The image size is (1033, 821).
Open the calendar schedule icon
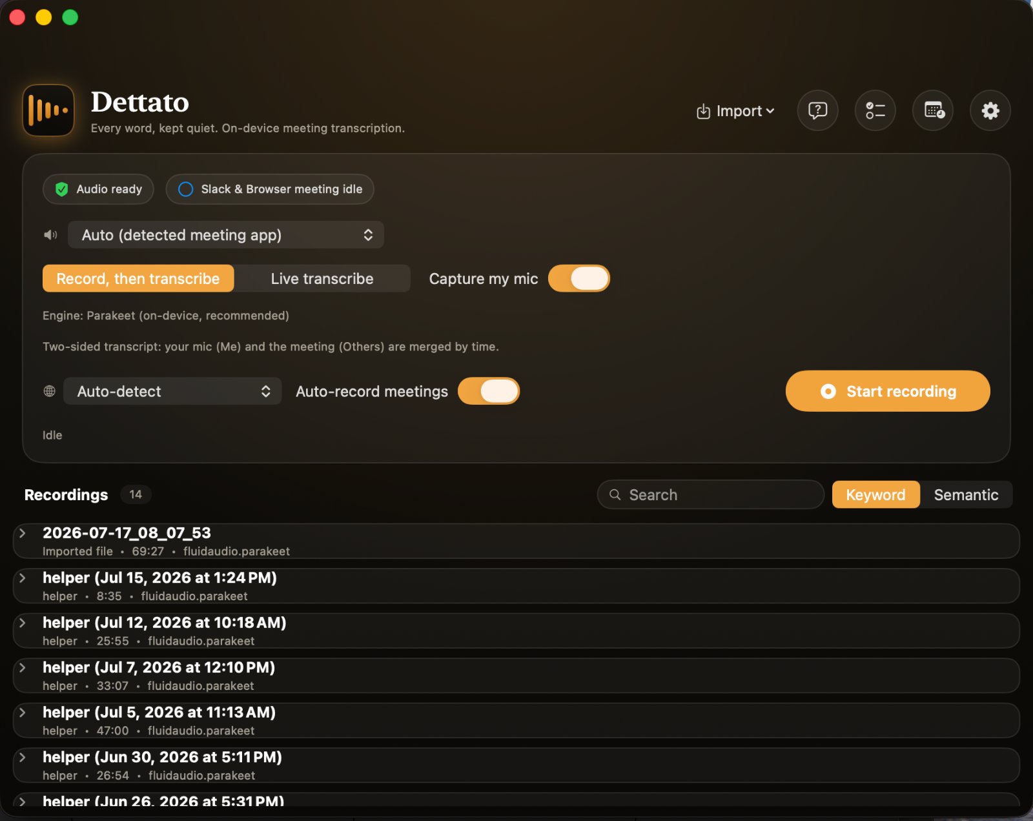pos(933,111)
